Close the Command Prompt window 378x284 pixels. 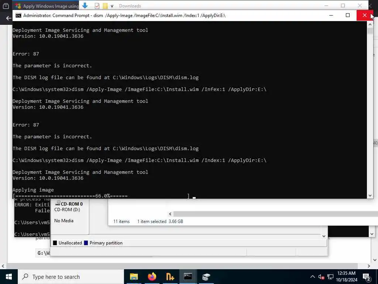(364, 15)
